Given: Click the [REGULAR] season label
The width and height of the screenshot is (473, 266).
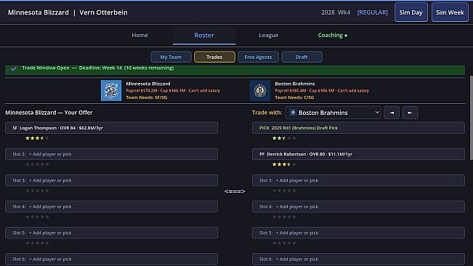Looking at the screenshot, I should (372, 12).
